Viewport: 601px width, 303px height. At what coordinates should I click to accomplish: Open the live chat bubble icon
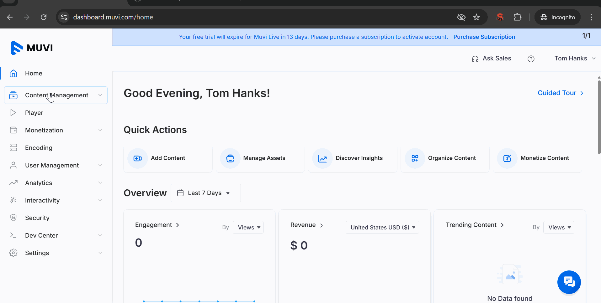tap(569, 282)
